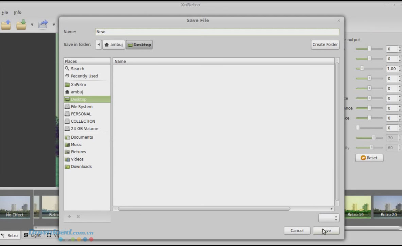Image resolution: width=402 pixels, height=246 pixels.
Task: Click the share arrow icon in toolbar
Action: [43, 24]
